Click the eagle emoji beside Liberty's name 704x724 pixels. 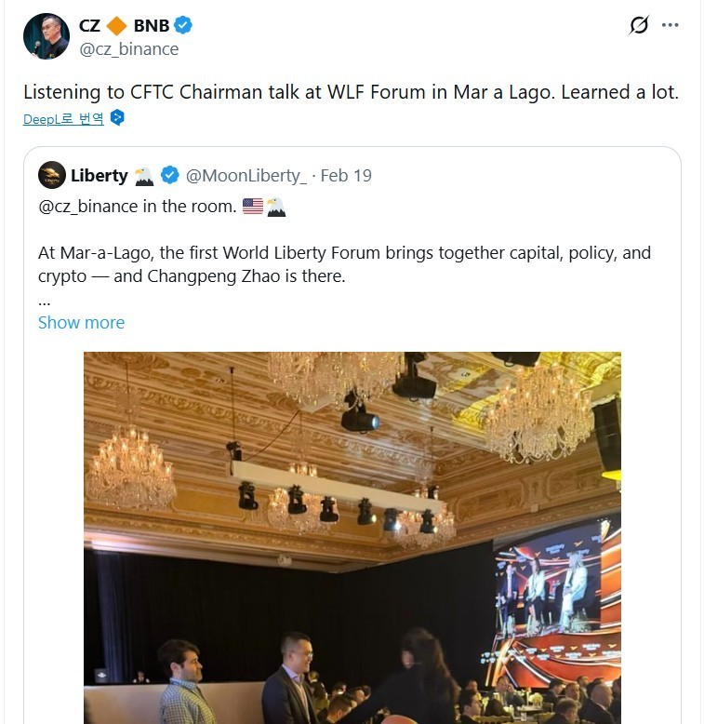(144, 175)
